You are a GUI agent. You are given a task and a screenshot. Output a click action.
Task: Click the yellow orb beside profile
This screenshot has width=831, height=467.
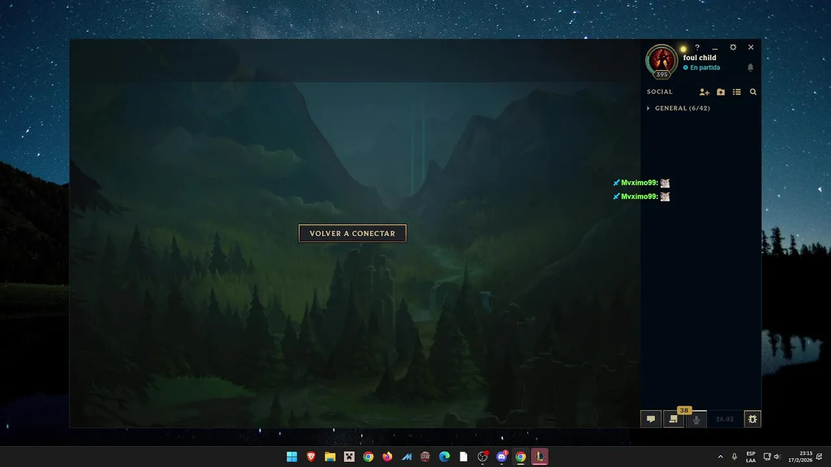pyautogui.click(x=683, y=49)
